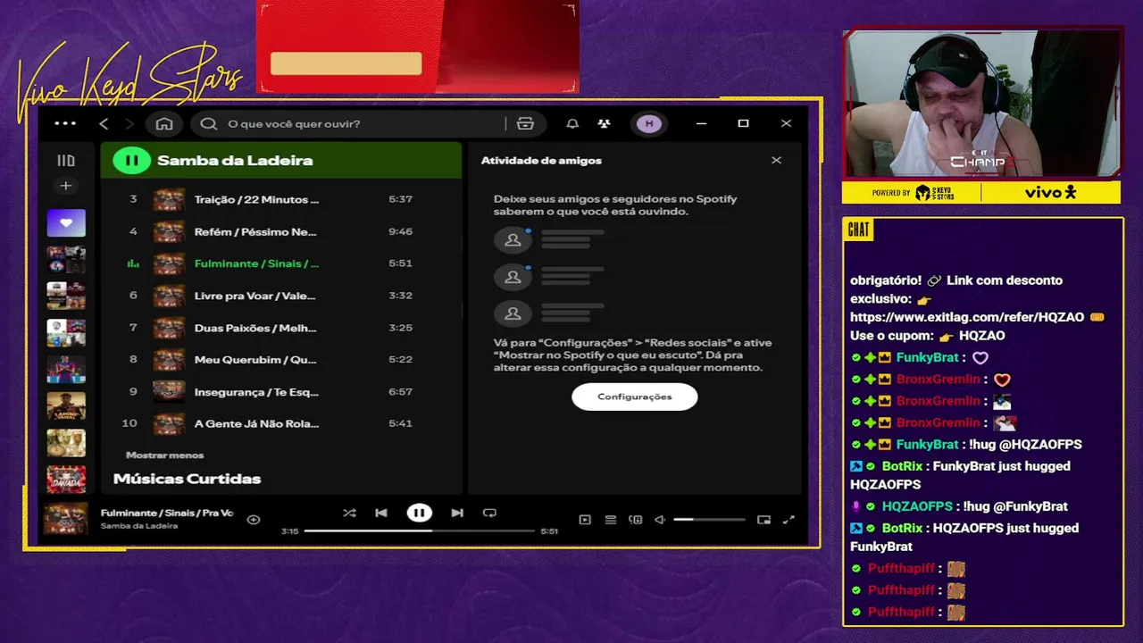Seek on the song progress bar
The height and width of the screenshot is (643, 1143).
click(419, 530)
